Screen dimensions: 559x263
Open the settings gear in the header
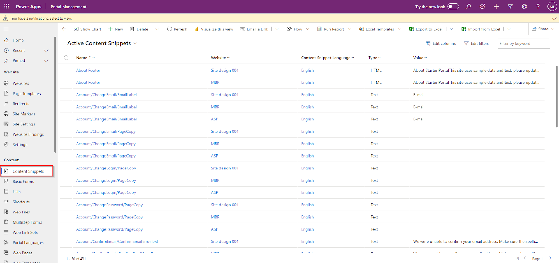point(524,6)
